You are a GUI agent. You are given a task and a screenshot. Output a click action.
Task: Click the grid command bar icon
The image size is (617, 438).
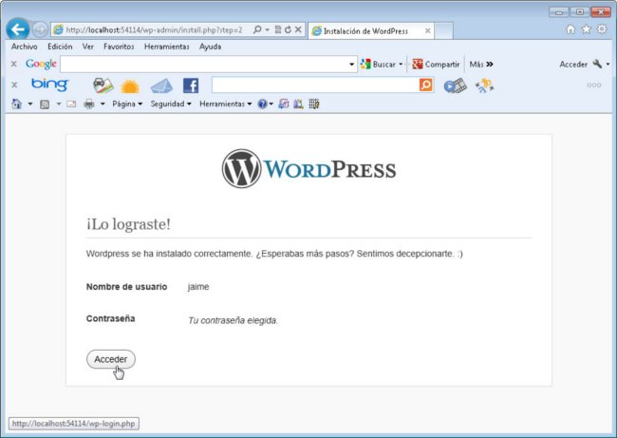[x=314, y=104]
